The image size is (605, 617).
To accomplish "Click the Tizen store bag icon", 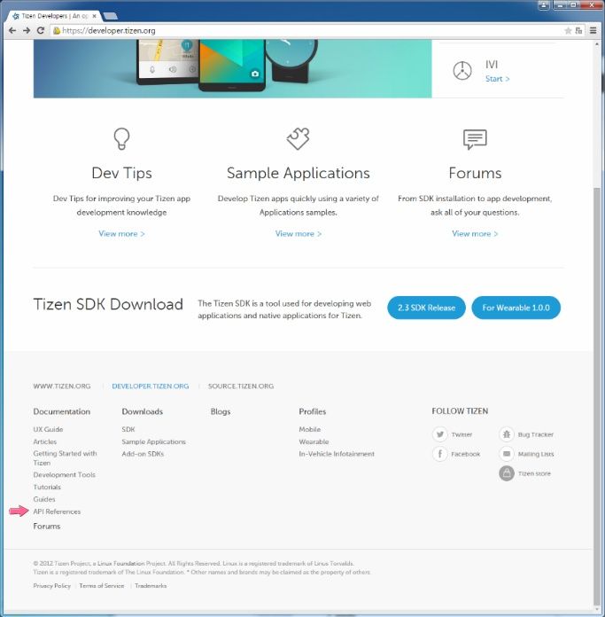I will pyautogui.click(x=507, y=473).
